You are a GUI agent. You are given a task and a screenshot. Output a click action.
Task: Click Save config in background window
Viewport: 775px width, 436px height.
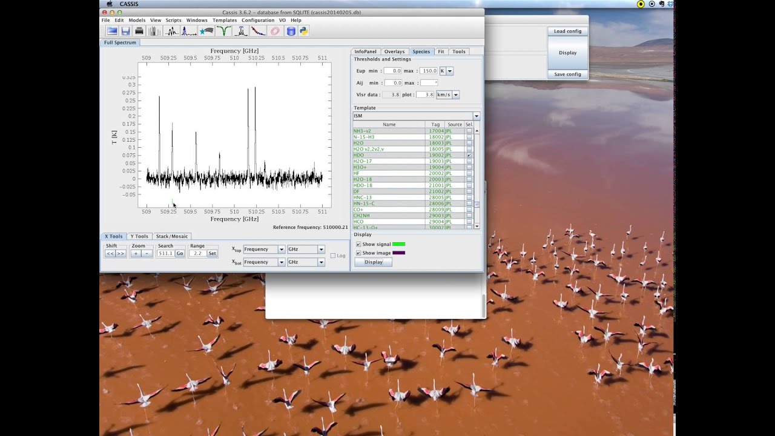[567, 74]
